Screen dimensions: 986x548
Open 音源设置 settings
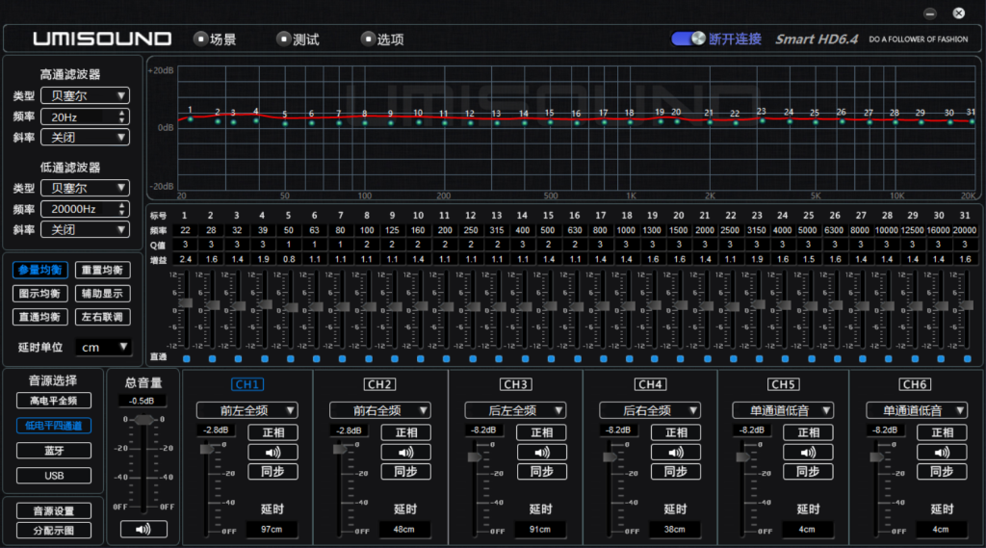point(54,510)
